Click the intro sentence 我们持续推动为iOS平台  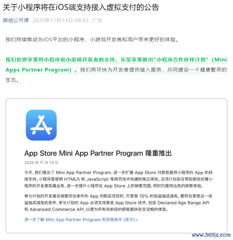[92, 40]
